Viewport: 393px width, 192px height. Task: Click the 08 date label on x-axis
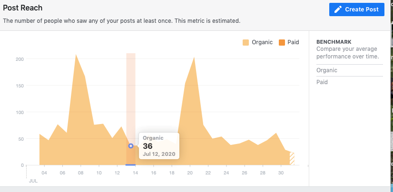pos(81,173)
